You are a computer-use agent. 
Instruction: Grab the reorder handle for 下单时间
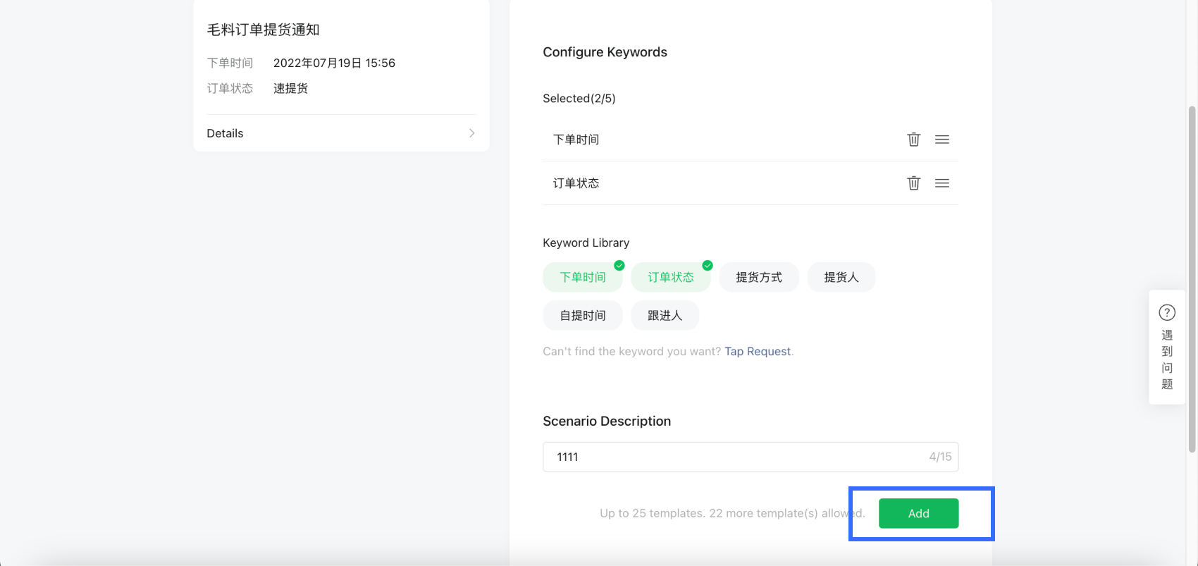[941, 140]
